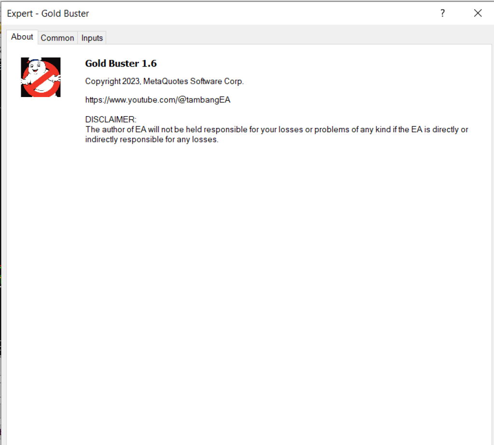Close the Expert dialog with the X
494x445 pixels.
[x=478, y=14]
